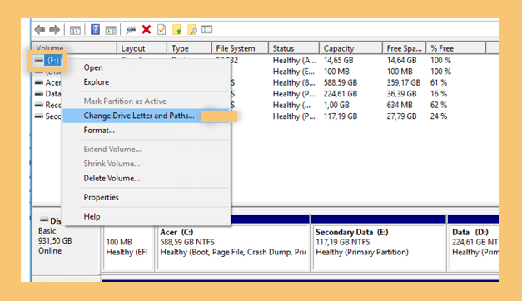
Task: Click the folder with green arrow icon
Action: 177,30
